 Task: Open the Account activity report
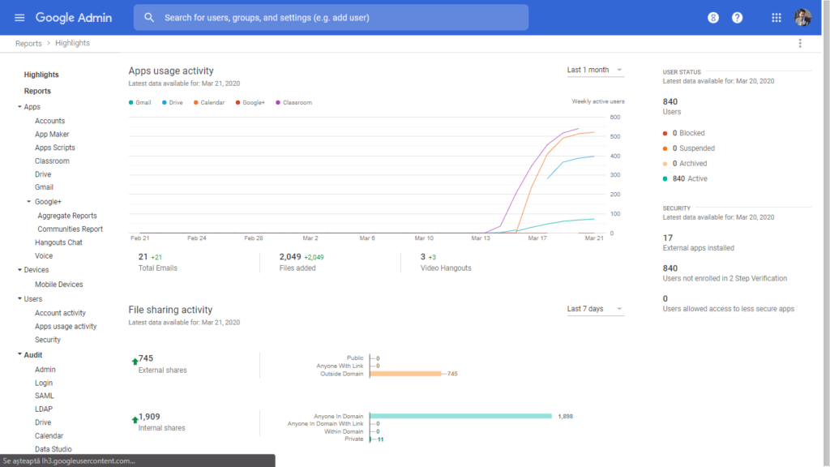point(60,313)
